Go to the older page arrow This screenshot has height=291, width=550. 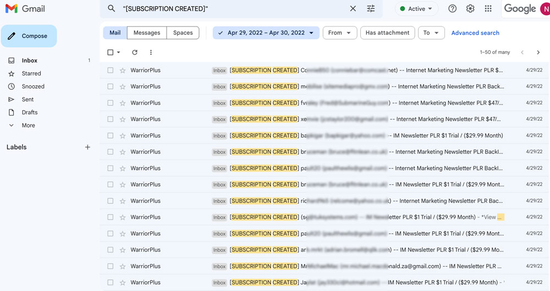(538, 52)
